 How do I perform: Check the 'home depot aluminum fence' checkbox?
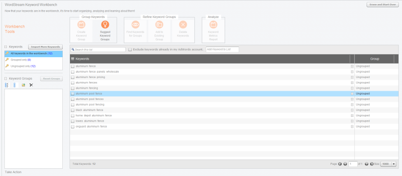73,115
